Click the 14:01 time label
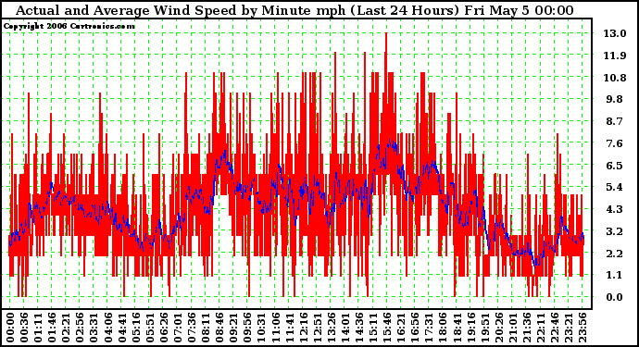Image resolution: width=639 pixels, height=347 pixels. [x=345, y=328]
